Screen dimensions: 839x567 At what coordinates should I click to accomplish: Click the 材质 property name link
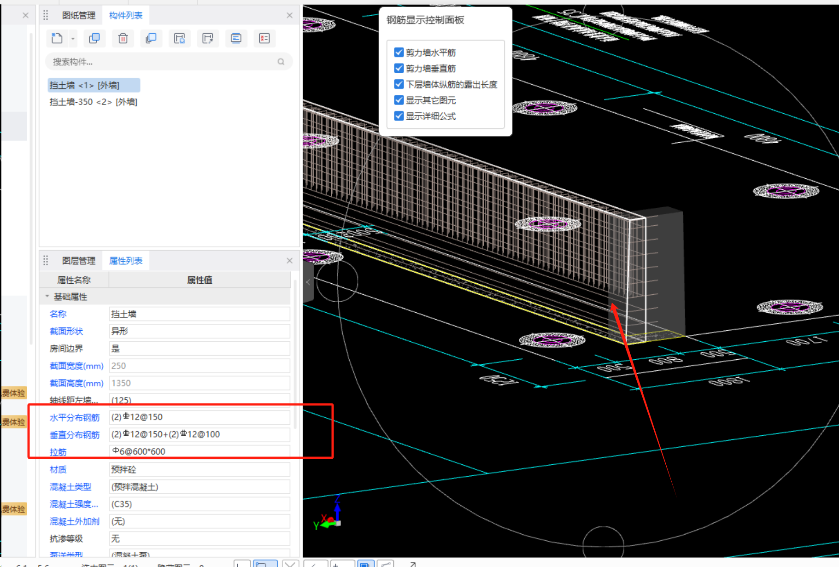pos(58,469)
